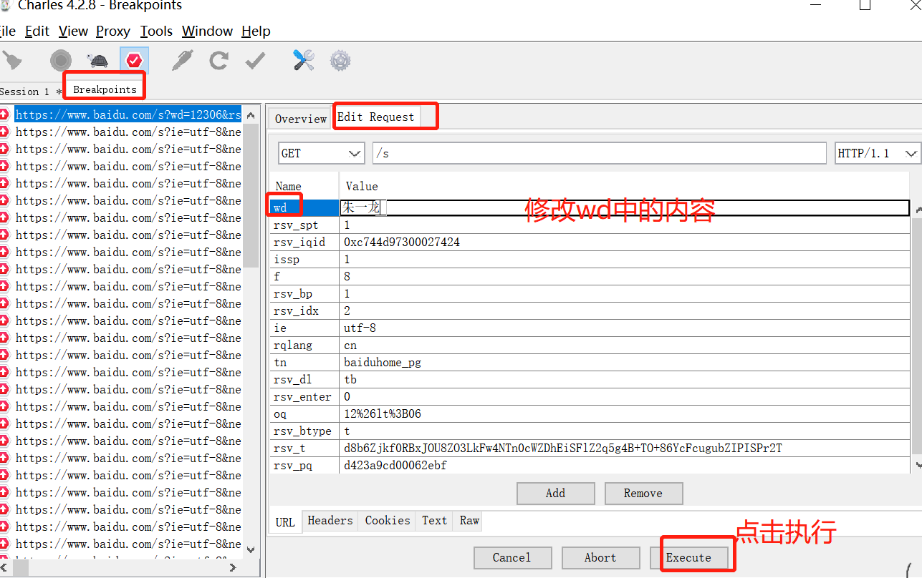
Task: Click the rsv_dl value tb
Action: [350, 379]
